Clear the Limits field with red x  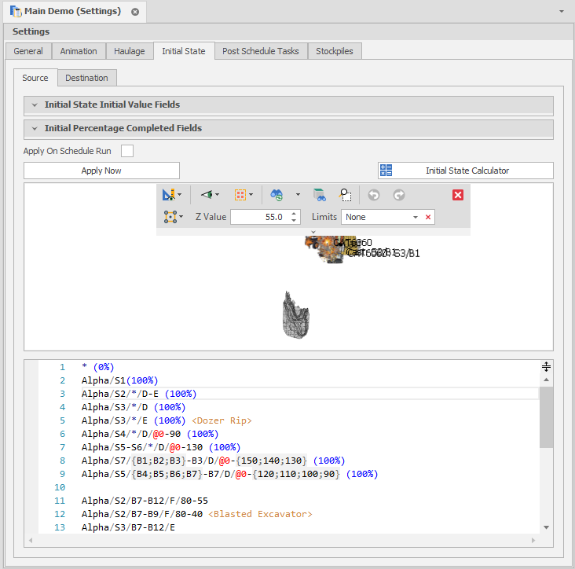[428, 217]
